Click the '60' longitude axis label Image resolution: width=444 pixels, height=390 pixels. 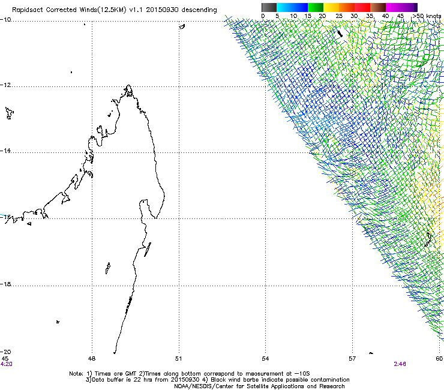(x=439, y=359)
